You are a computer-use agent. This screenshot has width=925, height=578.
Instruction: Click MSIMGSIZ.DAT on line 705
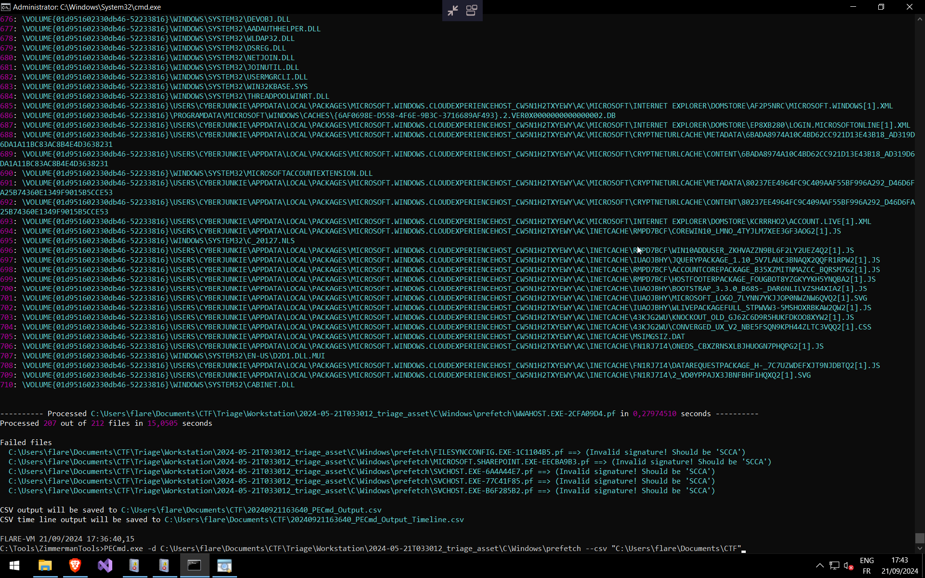click(x=659, y=337)
